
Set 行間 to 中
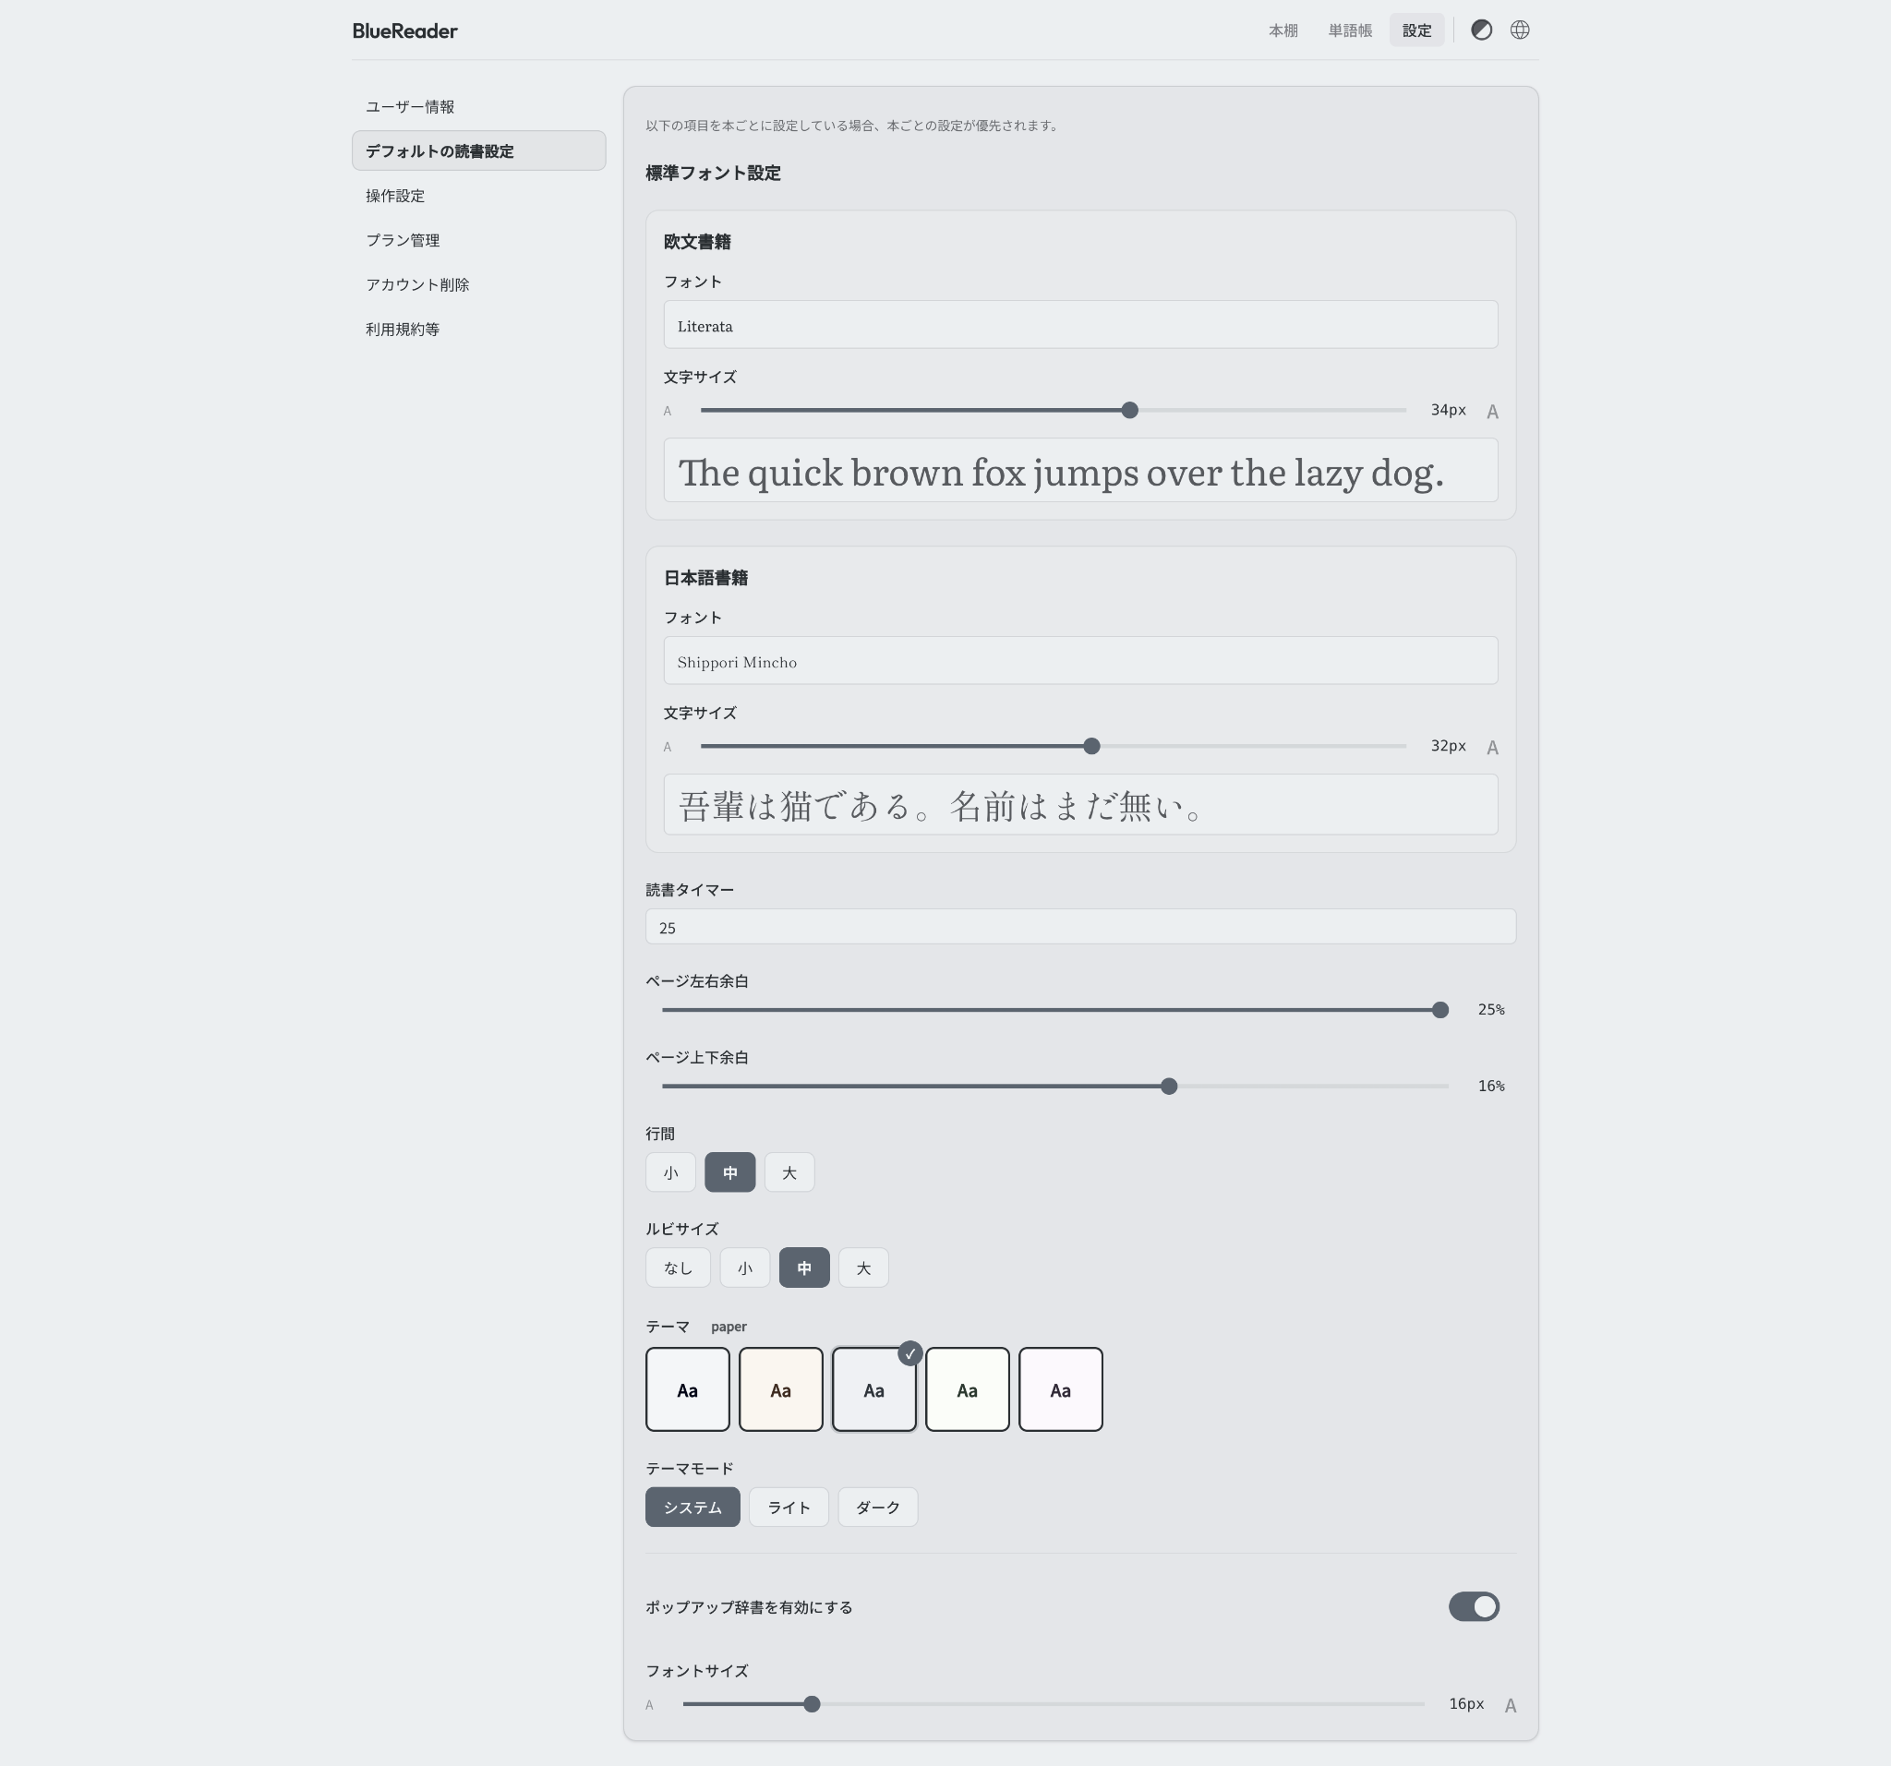point(729,1172)
